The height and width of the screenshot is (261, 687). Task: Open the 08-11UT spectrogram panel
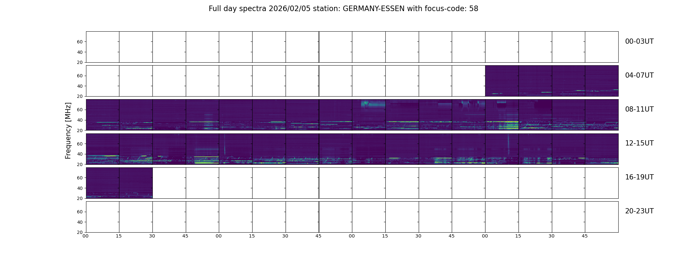[352, 115]
